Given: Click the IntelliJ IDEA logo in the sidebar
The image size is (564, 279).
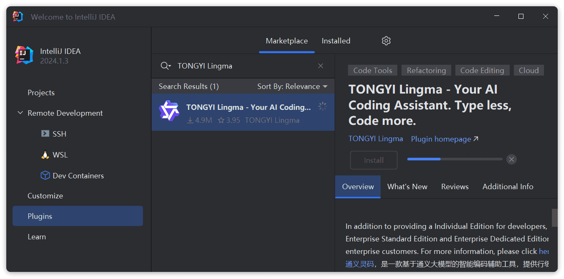Looking at the screenshot, I should [24, 55].
